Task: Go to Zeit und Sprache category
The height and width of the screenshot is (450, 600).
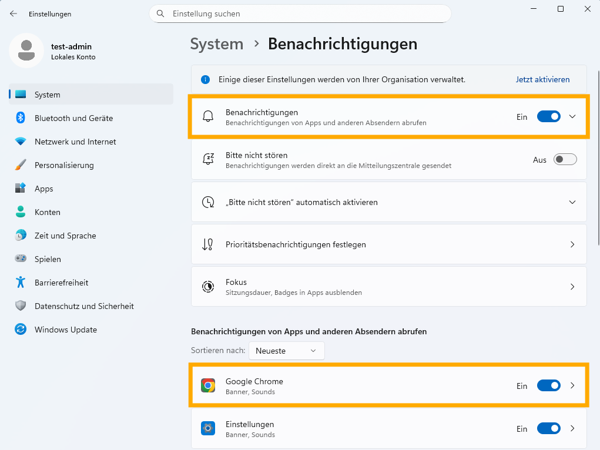Action: point(65,236)
